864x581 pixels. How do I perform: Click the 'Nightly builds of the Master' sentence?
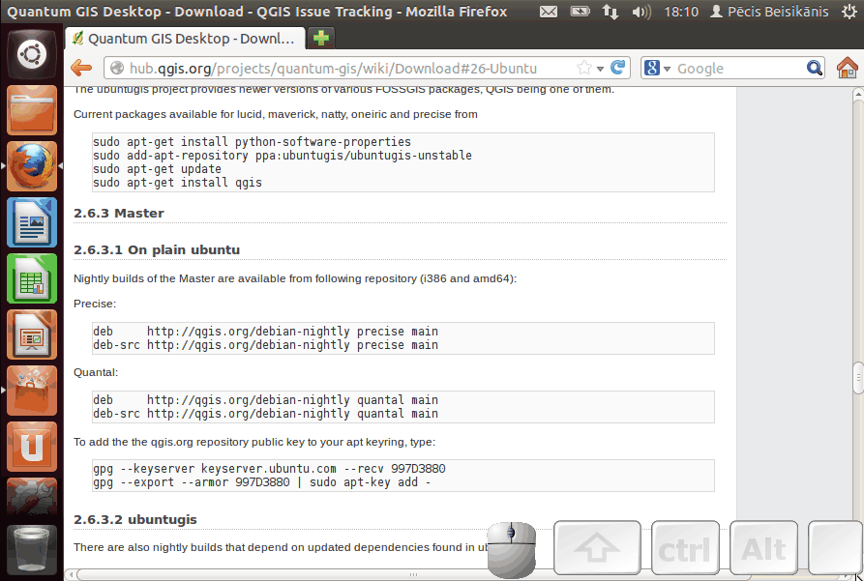click(x=295, y=278)
